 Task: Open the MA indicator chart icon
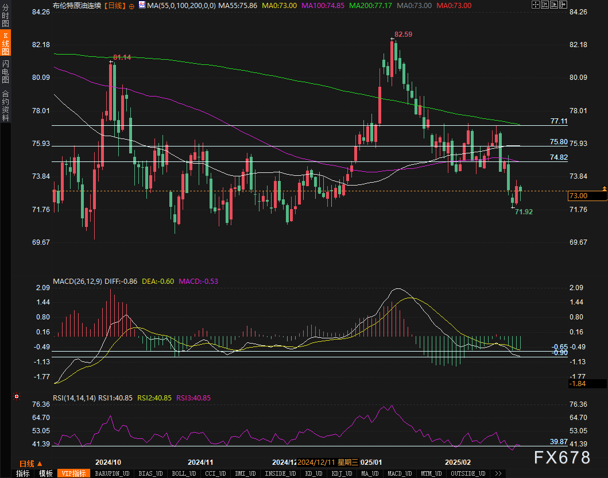click(142, 5)
